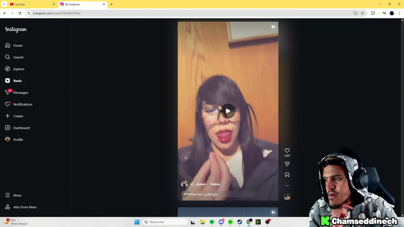Open the v1__dodoo username link
This screenshot has height=227, width=404.
pyautogui.click(x=198, y=184)
